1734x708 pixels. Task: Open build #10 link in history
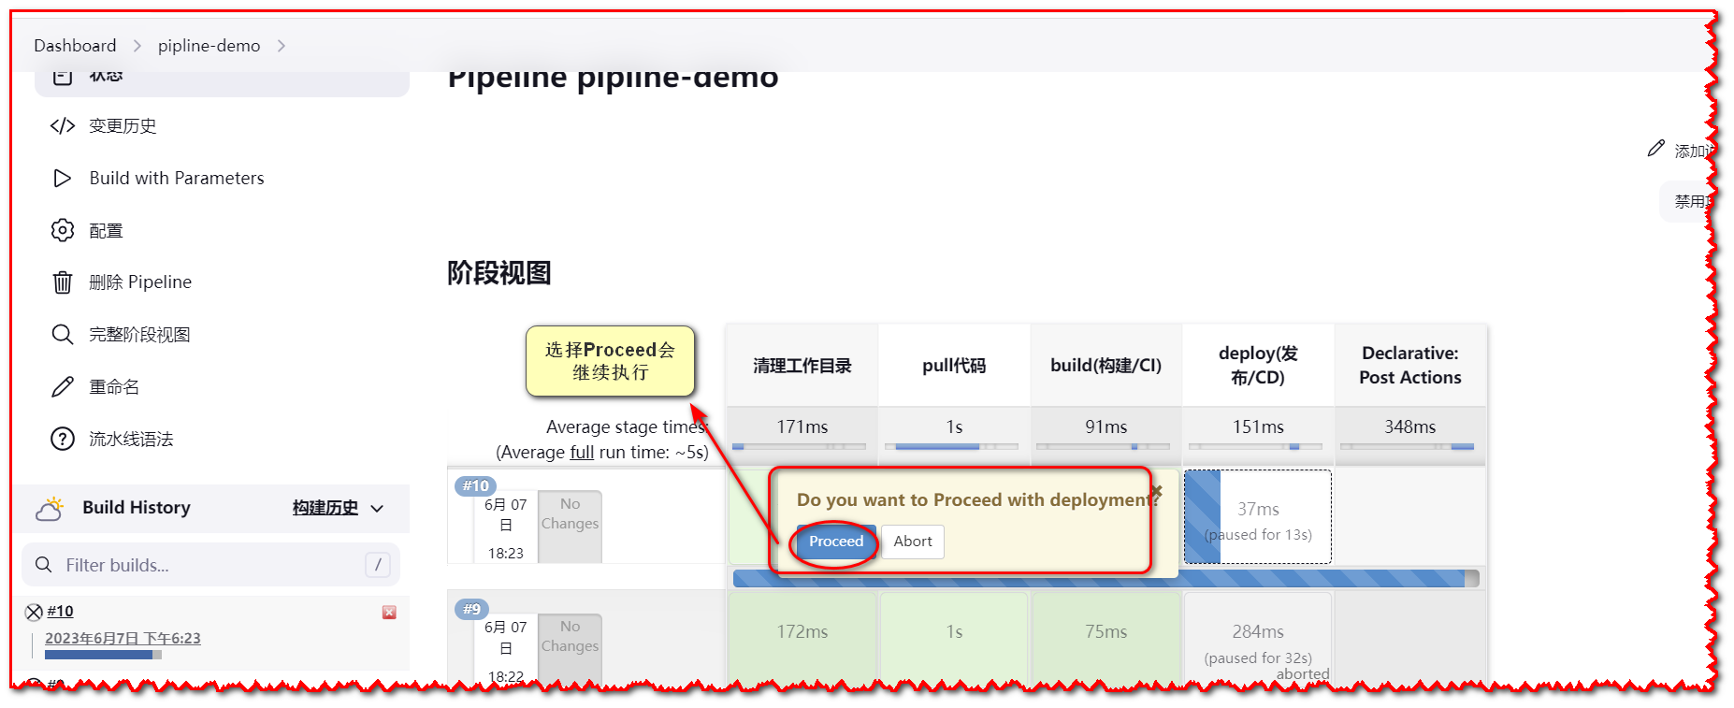60,611
